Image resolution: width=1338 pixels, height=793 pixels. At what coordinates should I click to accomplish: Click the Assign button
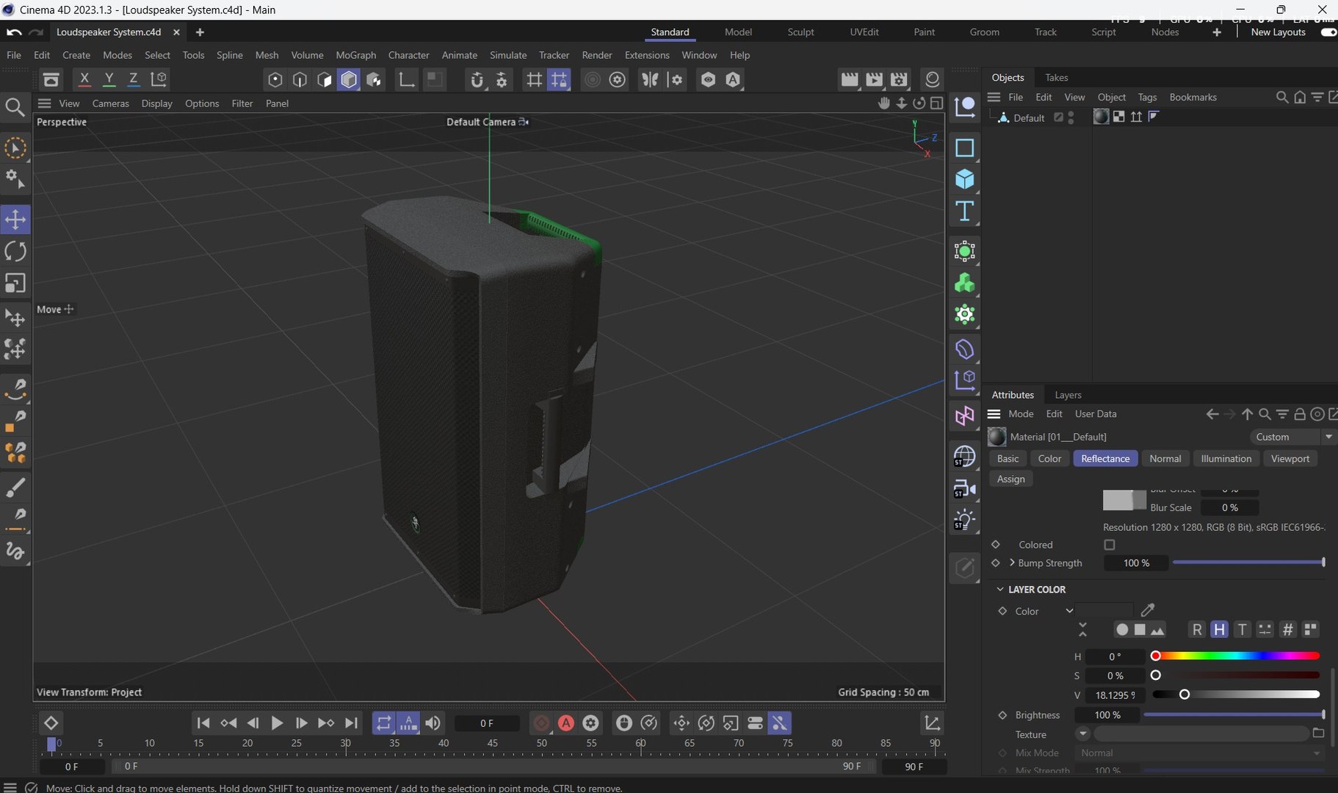coord(1011,479)
